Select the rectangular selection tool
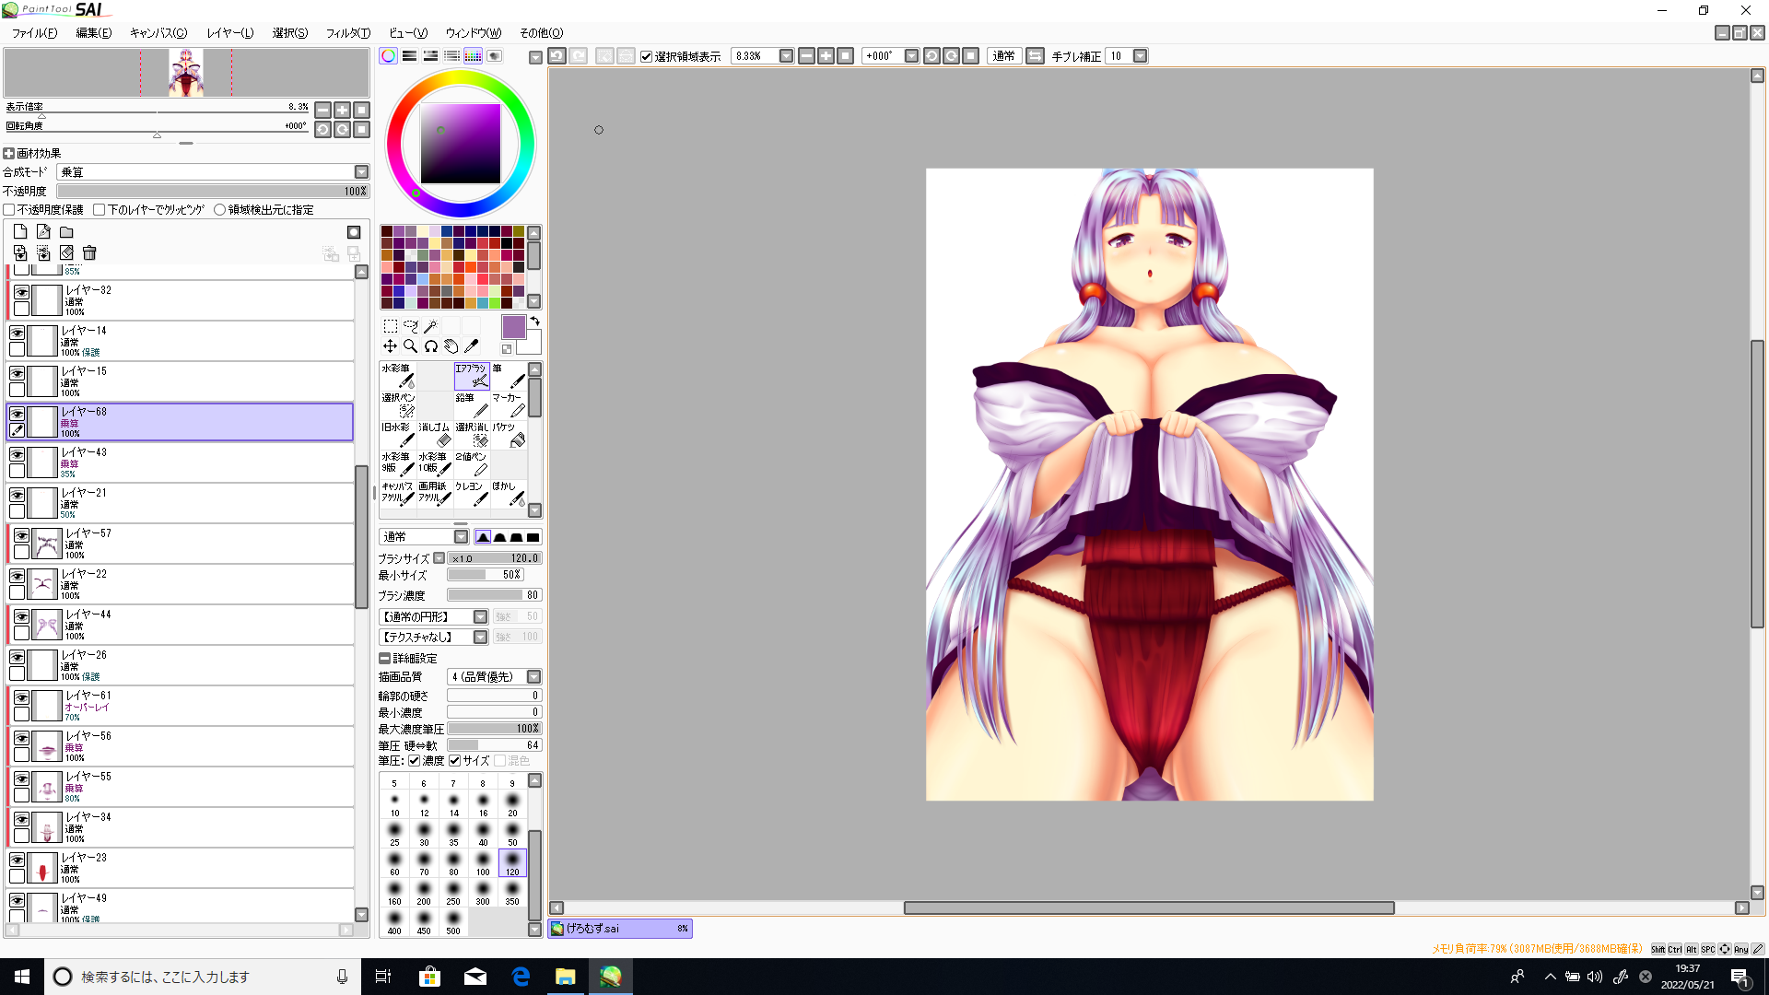 point(391,326)
